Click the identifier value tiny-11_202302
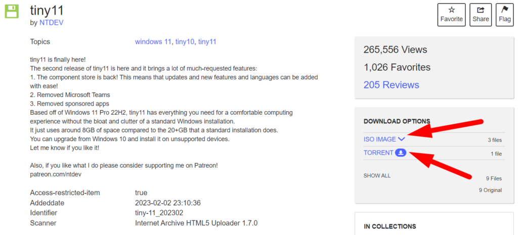Viewport: 518px width, 235px height. 159,213
